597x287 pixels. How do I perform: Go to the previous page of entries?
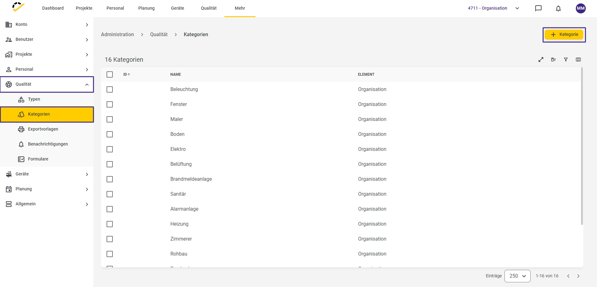click(568, 276)
